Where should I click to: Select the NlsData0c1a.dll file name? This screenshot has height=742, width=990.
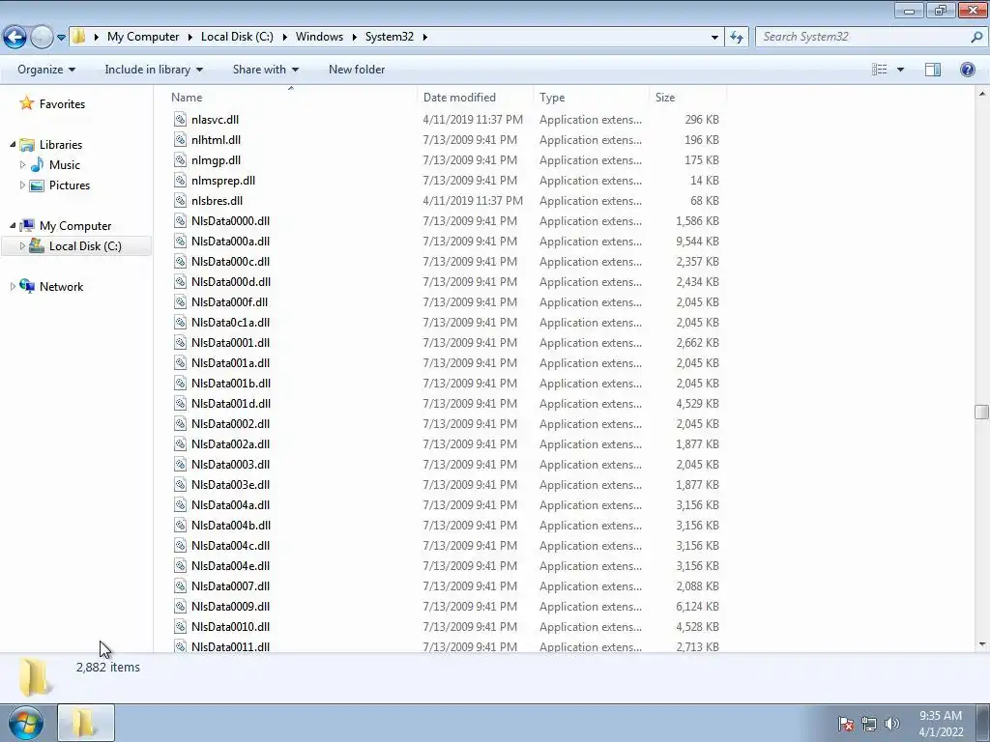point(230,323)
